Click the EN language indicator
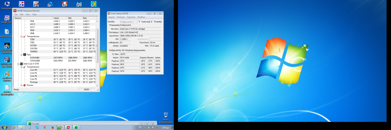 [140, 127]
